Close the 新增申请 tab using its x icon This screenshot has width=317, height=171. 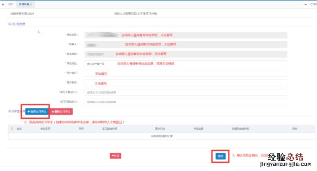point(31,4)
